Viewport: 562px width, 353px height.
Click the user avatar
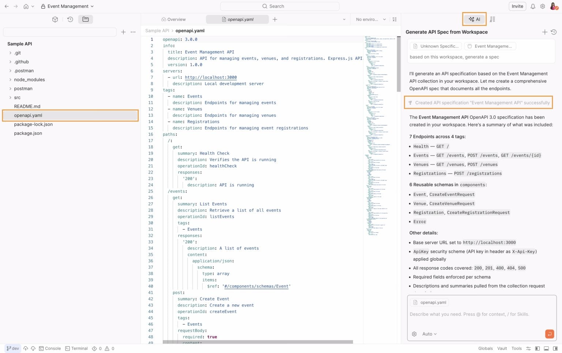coord(554,6)
